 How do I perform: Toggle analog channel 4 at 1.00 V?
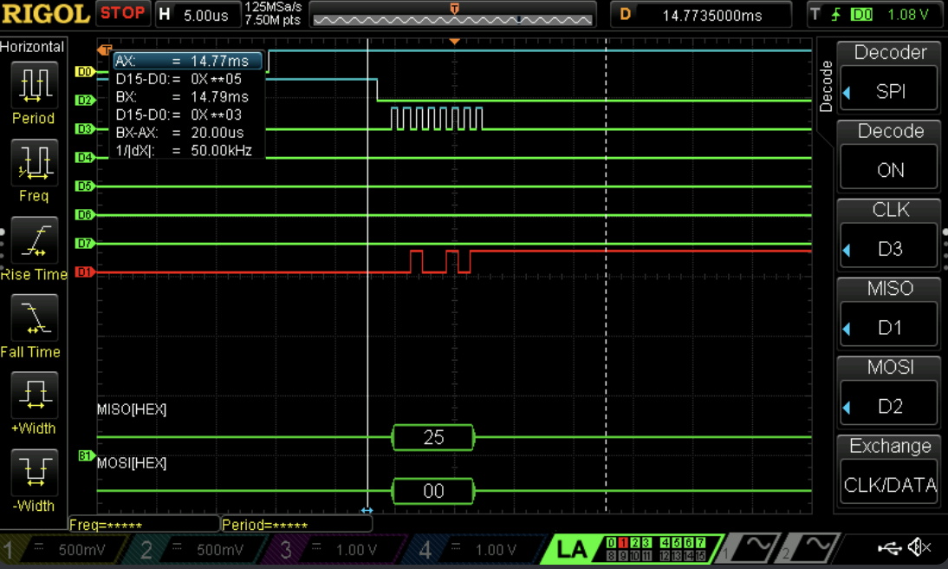[x=477, y=550]
